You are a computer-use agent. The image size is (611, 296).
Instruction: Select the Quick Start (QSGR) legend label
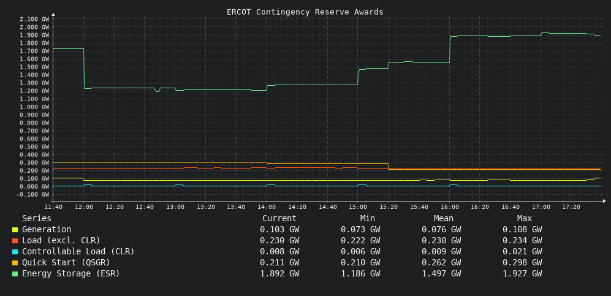(x=66, y=262)
